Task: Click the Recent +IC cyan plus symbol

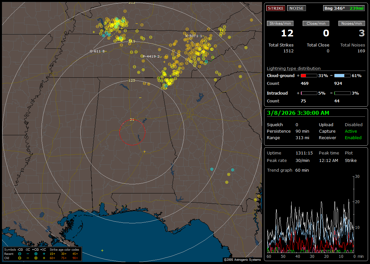Action: [44, 254]
